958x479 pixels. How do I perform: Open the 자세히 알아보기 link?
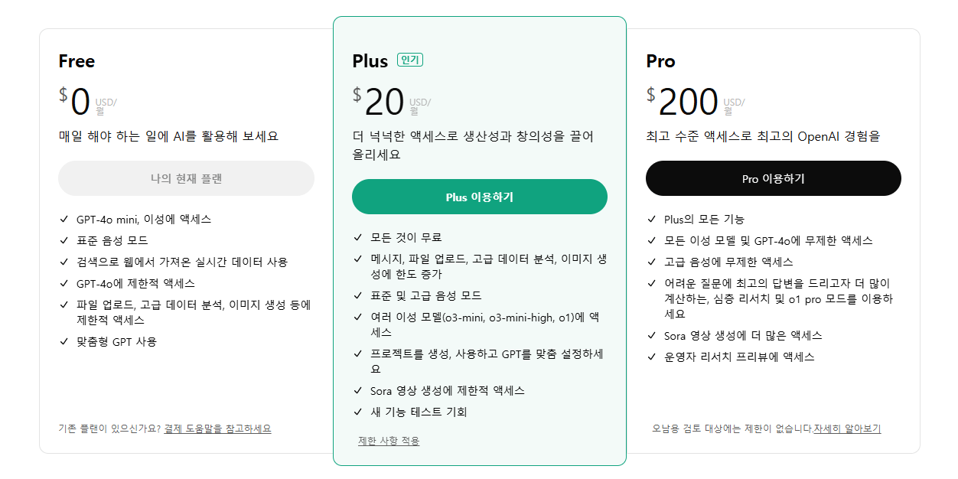point(849,428)
